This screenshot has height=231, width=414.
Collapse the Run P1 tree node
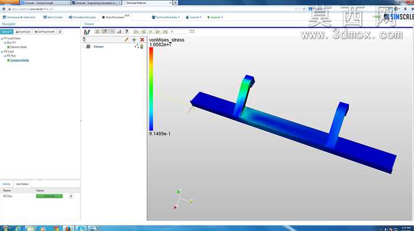click(5, 42)
